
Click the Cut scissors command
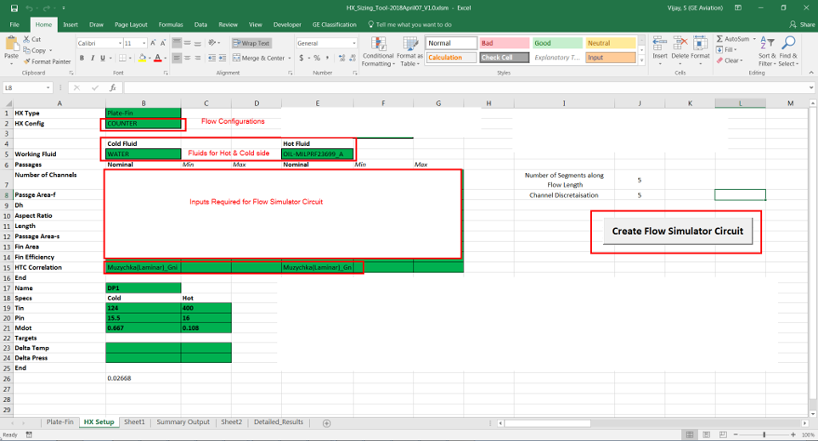tap(31, 39)
